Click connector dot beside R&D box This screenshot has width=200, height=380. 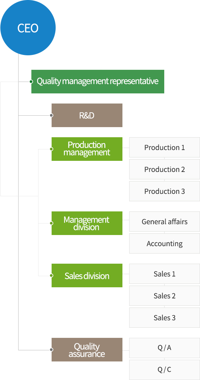coord(51,115)
